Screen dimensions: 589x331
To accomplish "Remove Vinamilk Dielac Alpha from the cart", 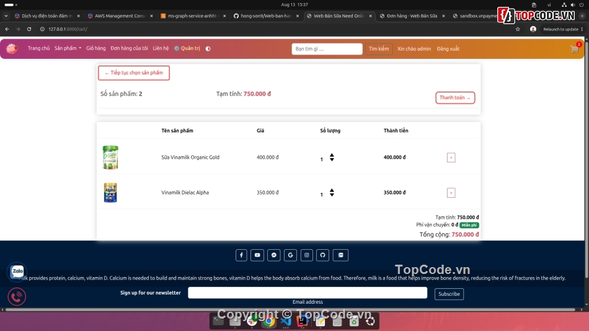I will pyautogui.click(x=451, y=193).
